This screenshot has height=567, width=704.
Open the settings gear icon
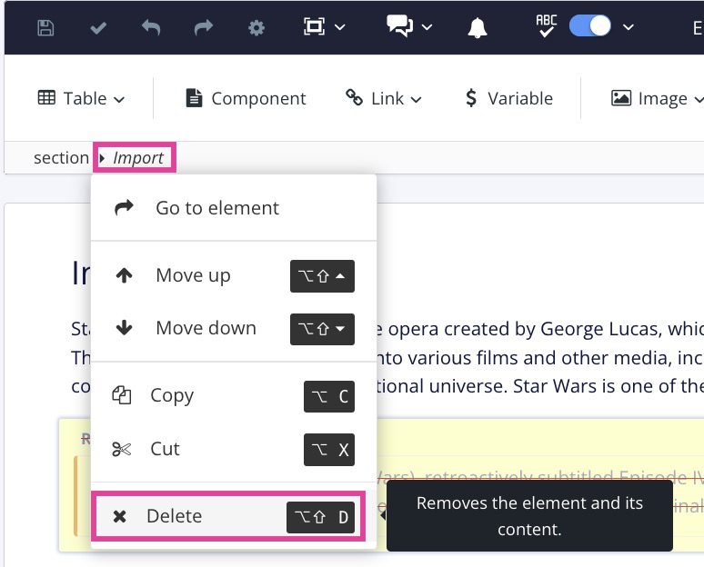[x=256, y=27]
